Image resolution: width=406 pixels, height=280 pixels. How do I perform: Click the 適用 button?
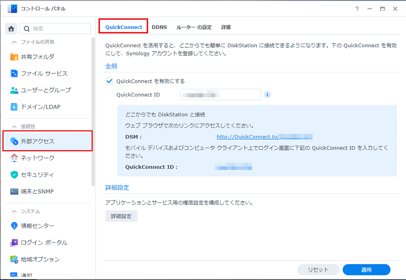(x=366, y=270)
